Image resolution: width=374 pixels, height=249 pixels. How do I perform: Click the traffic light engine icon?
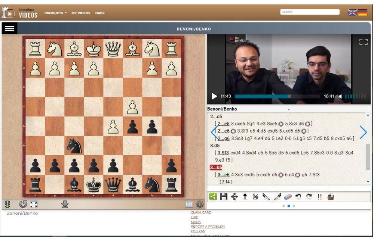(7, 204)
